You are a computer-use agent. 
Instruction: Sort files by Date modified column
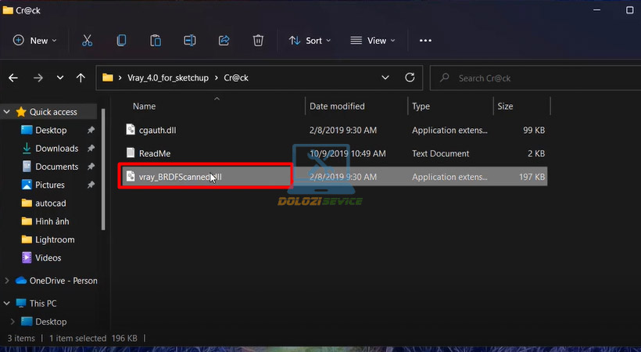click(x=336, y=106)
